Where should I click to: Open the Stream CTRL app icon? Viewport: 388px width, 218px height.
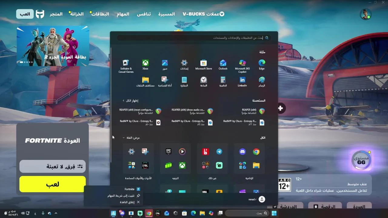pos(145,165)
